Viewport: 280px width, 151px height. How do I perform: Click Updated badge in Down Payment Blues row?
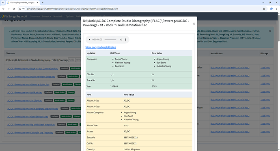pyautogui.click(x=62, y=77)
